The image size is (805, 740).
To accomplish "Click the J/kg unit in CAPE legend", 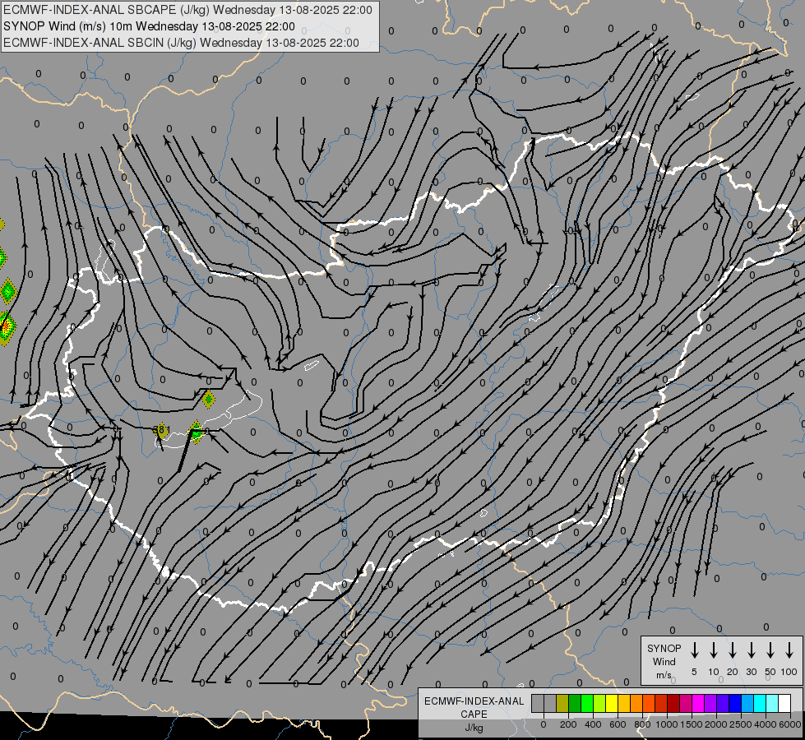I will [474, 728].
